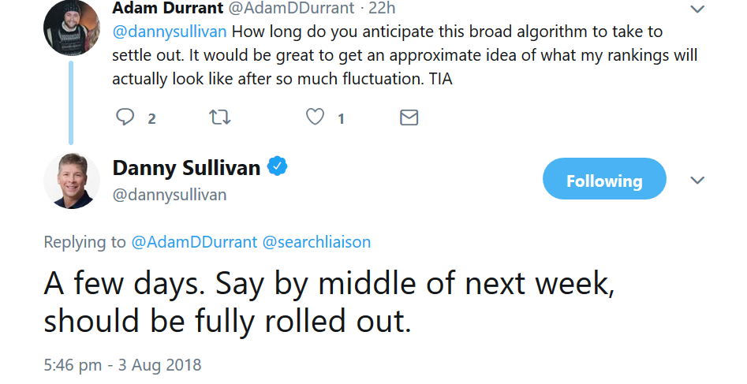Open the @searchliaison reply mention
Viewport: 747px width, 384px height.
click(x=316, y=242)
